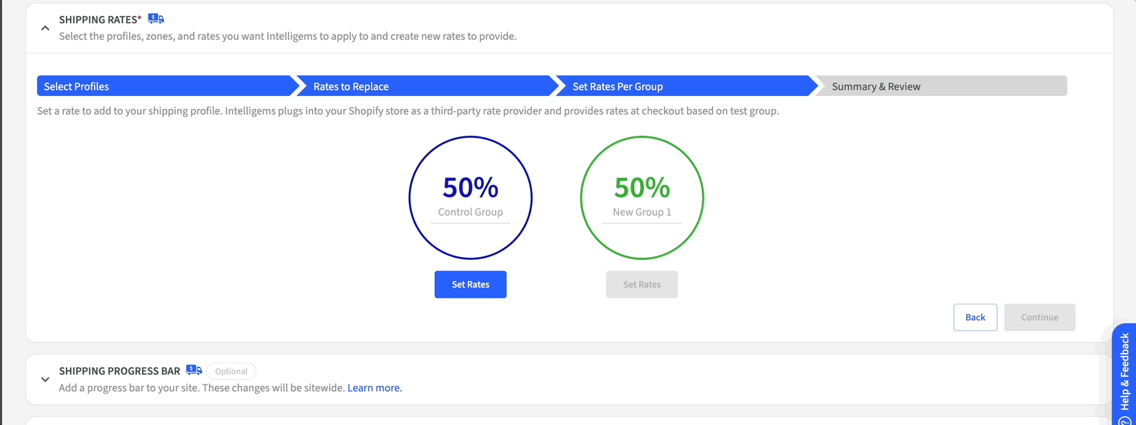Viewport: 1136px width, 425px height.
Task: Collapse the Shipping Rates section chevron
Action: (45, 28)
